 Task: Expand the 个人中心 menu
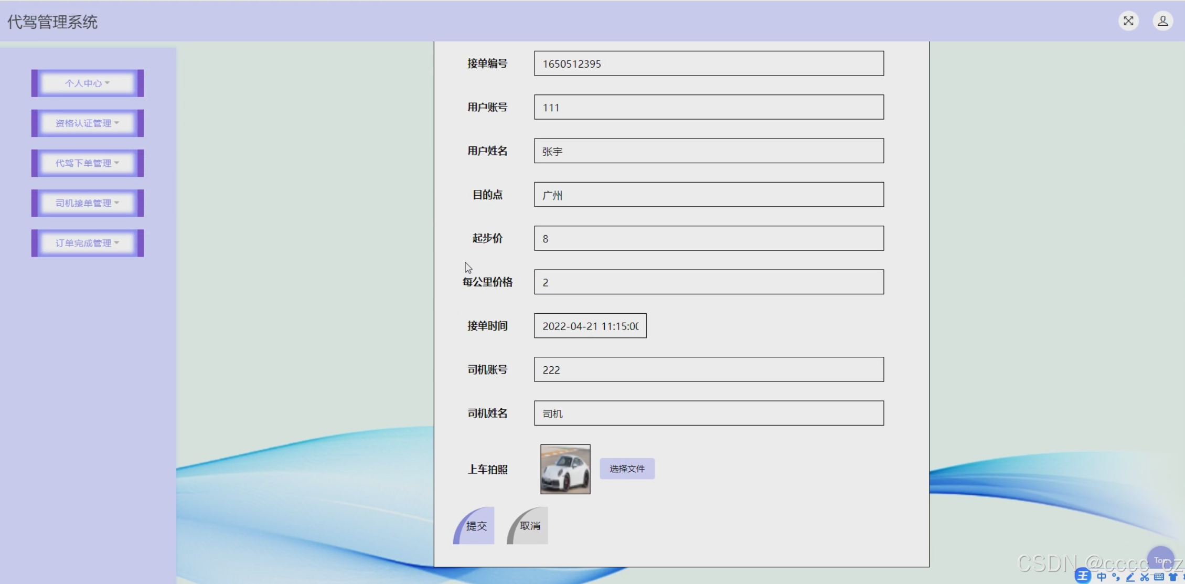coord(87,83)
